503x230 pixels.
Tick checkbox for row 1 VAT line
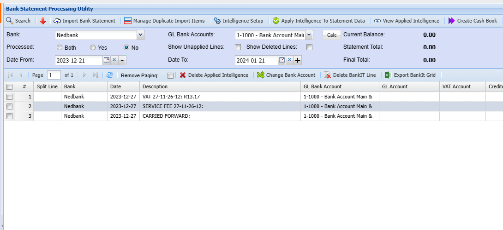[x=10, y=97]
